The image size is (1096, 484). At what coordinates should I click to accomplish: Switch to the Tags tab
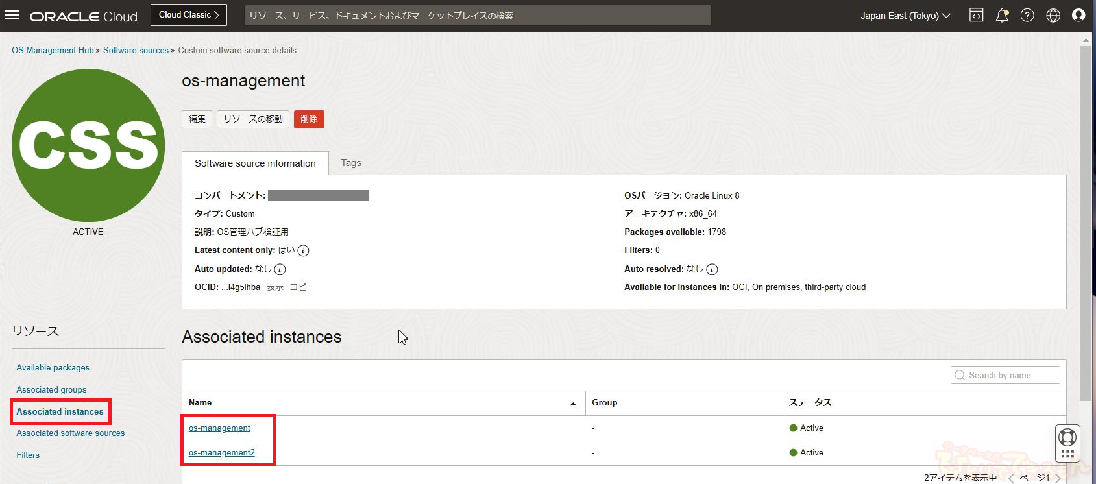(x=351, y=163)
